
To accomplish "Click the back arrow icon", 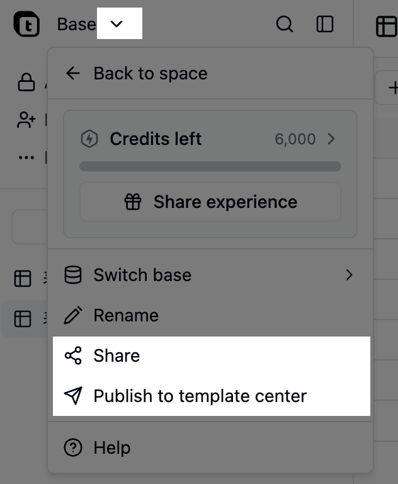I will click(x=73, y=73).
